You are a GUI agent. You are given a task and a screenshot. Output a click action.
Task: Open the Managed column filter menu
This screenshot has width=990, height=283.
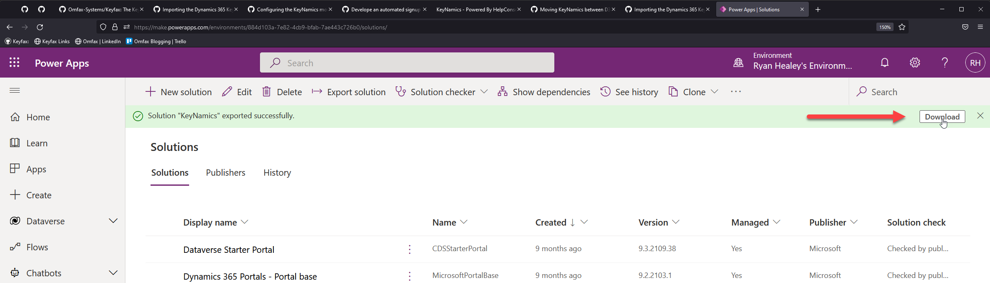777,222
